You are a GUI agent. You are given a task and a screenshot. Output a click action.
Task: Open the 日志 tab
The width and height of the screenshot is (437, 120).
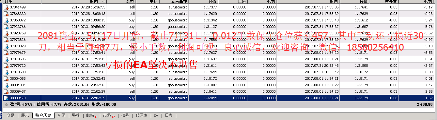point(169,115)
